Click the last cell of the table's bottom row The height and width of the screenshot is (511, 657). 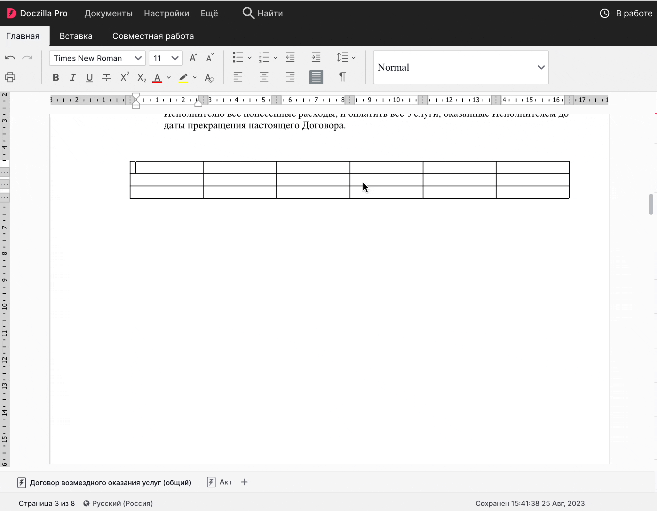(533, 192)
